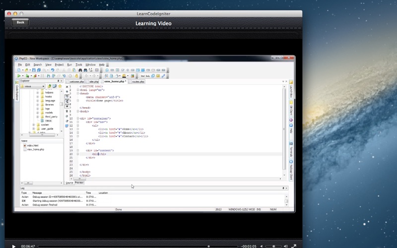
Task: Open the DB Client side panel
Action: tap(291, 108)
